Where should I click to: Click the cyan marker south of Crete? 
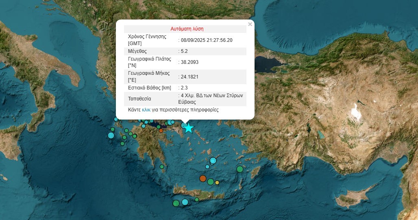click(x=185, y=202)
